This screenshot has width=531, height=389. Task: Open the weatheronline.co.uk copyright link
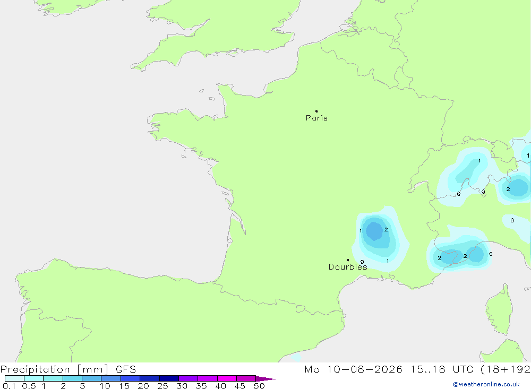tap(486, 384)
